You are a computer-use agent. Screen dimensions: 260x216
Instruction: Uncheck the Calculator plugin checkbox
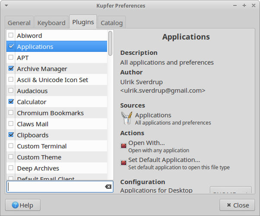11,102
